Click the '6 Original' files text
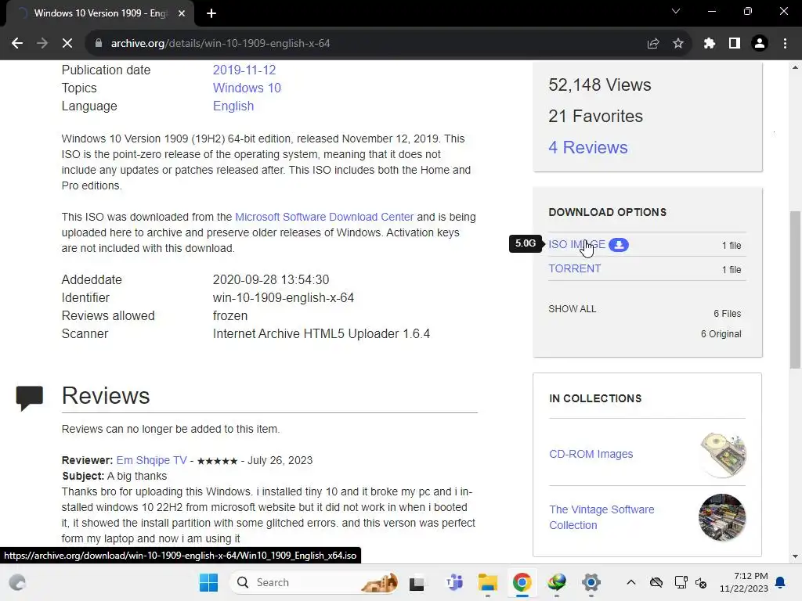802x601 pixels. tap(721, 334)
